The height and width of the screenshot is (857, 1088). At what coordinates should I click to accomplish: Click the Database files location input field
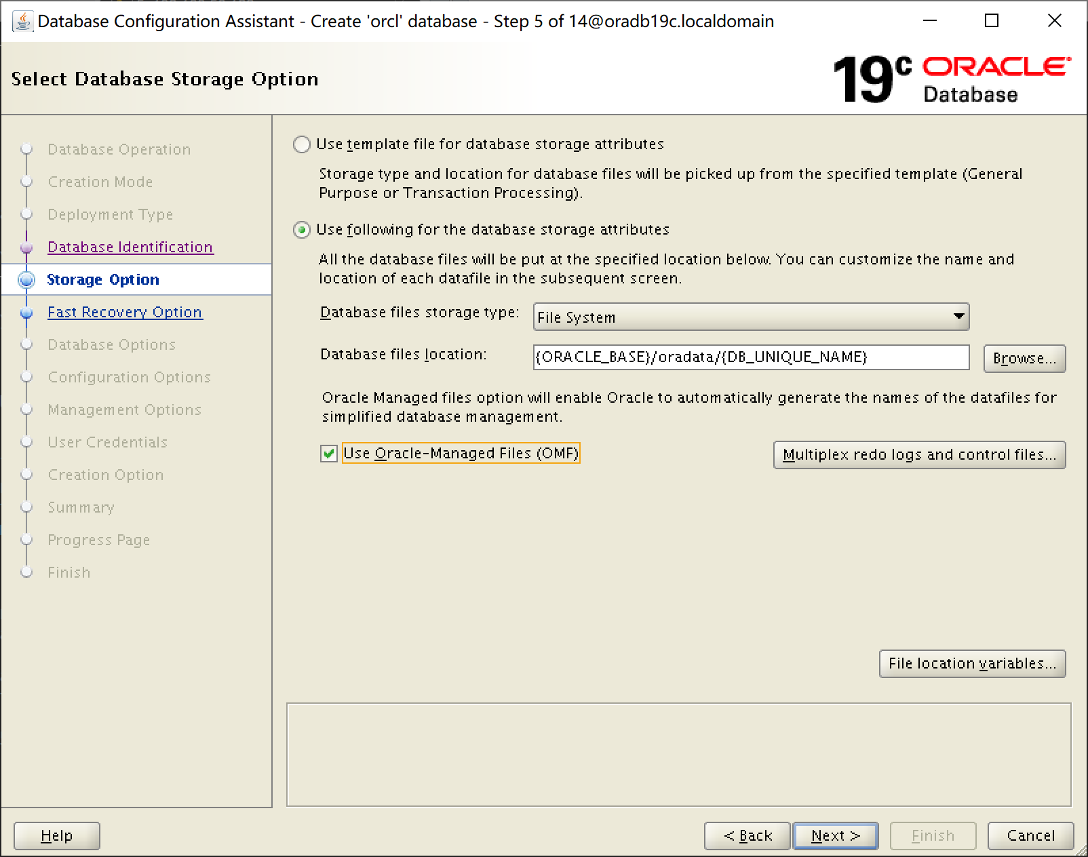click(751, 357)
